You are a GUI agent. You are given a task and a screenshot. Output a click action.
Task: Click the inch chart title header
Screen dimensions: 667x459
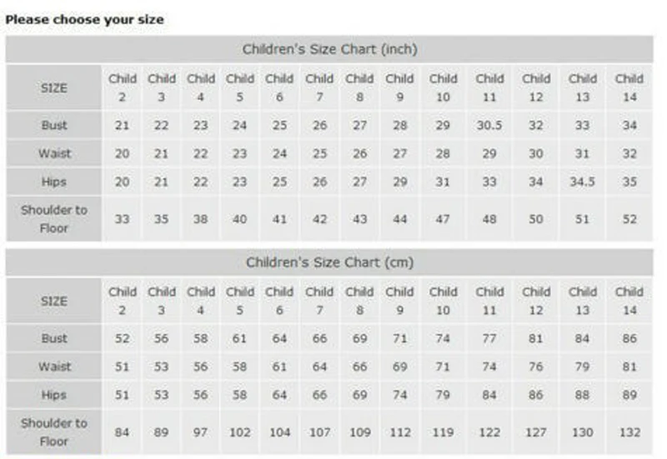click(329, 49)
